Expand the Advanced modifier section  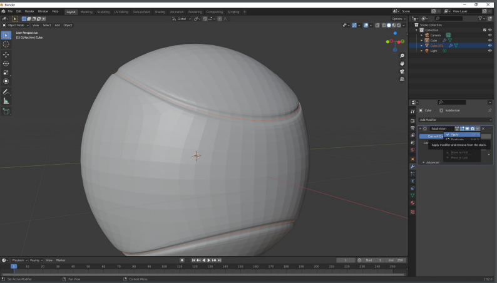(x=432, y=162)
